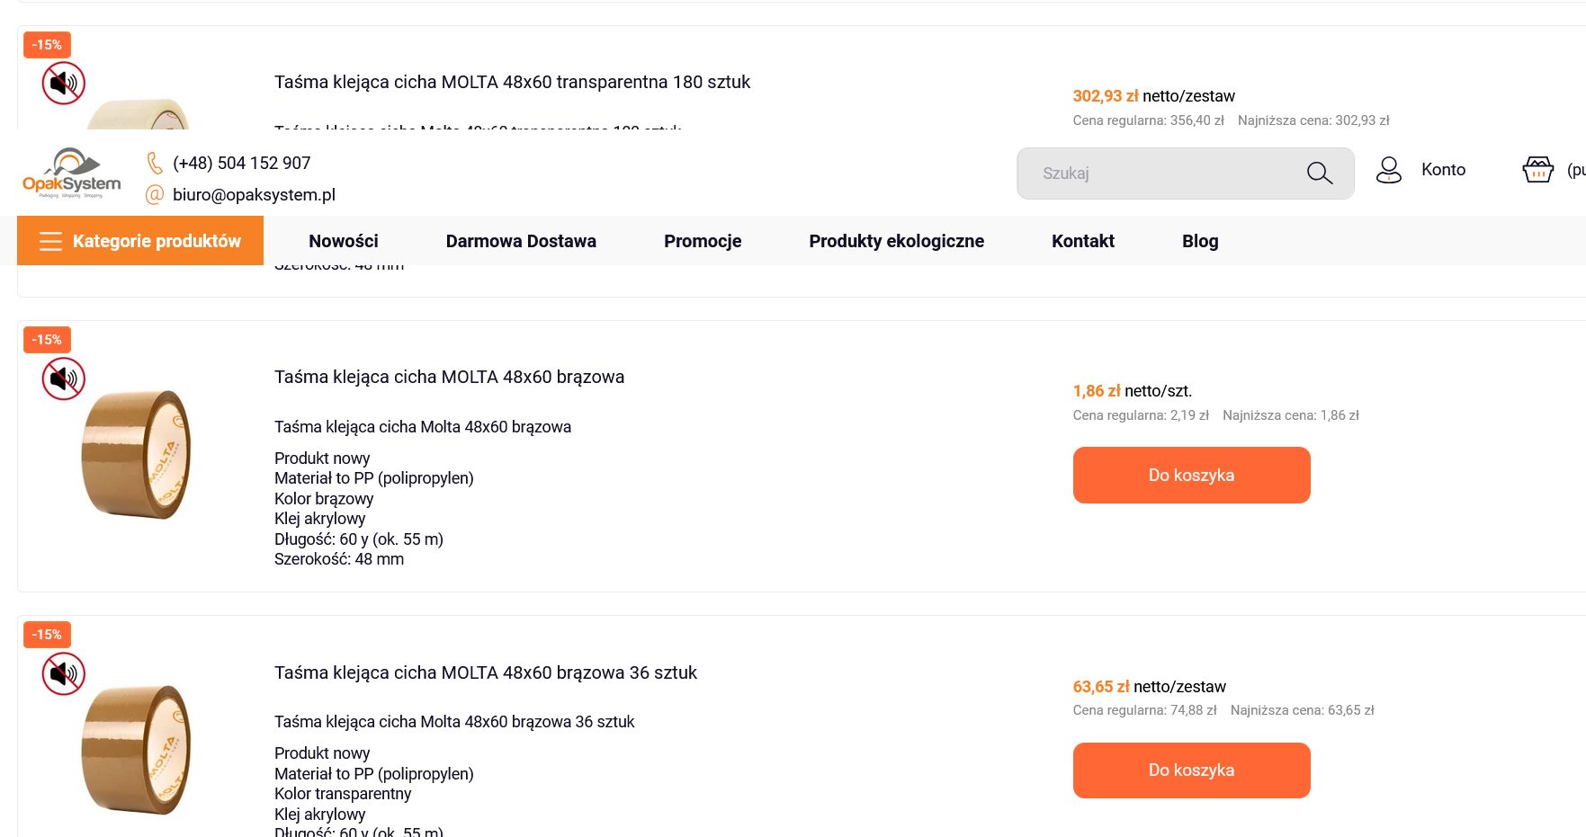
Task: Click the silent icon on 36 sztuk tape
Action: coord(63,673)
